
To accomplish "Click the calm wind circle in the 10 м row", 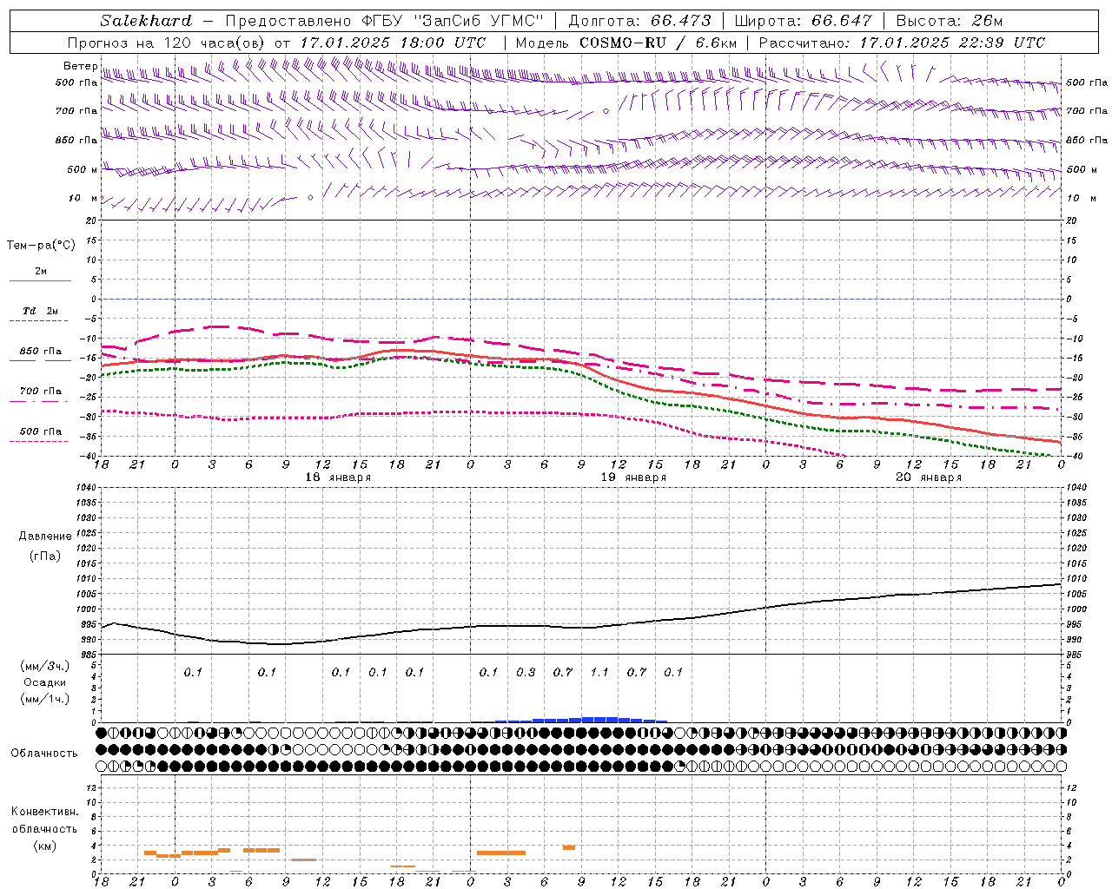I will pyautogui.click(x=310, y=198).
